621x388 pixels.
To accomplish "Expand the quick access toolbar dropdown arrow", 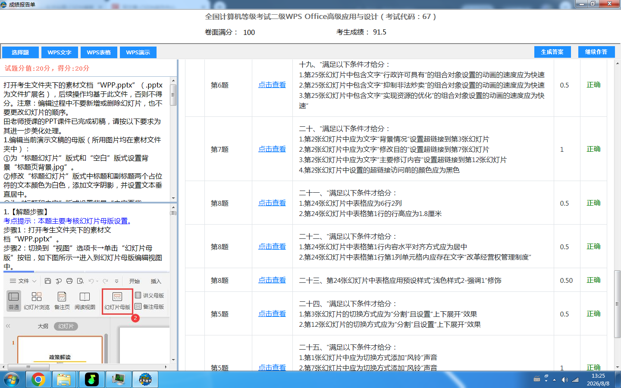I will [116, 281].
